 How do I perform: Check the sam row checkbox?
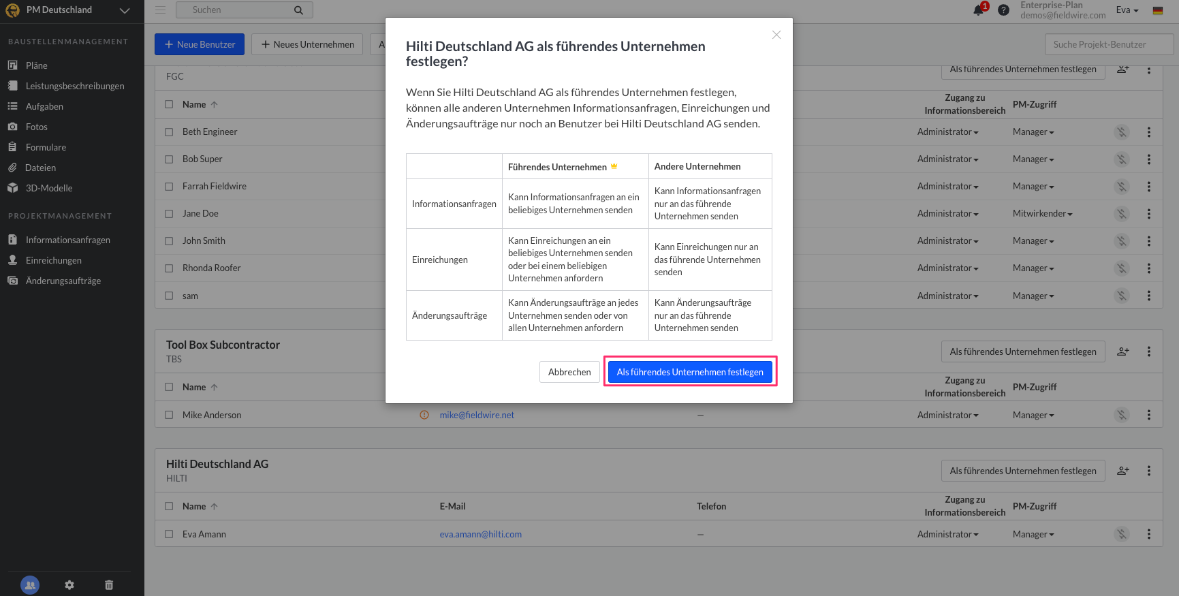[x=169, y=296]
